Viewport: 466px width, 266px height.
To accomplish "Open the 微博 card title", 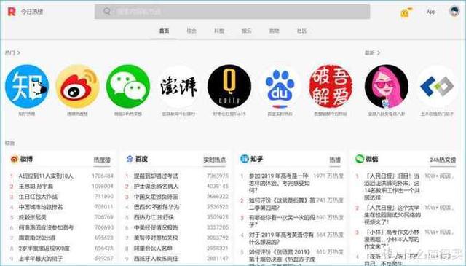I will [x=26, y=159].
